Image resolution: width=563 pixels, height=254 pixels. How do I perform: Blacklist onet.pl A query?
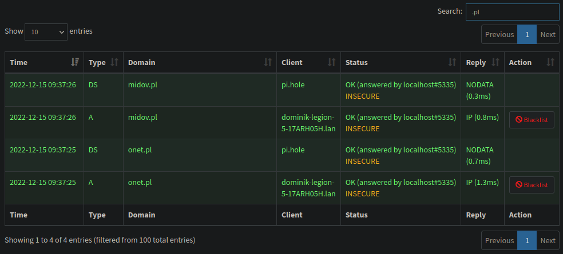(532, 185)
